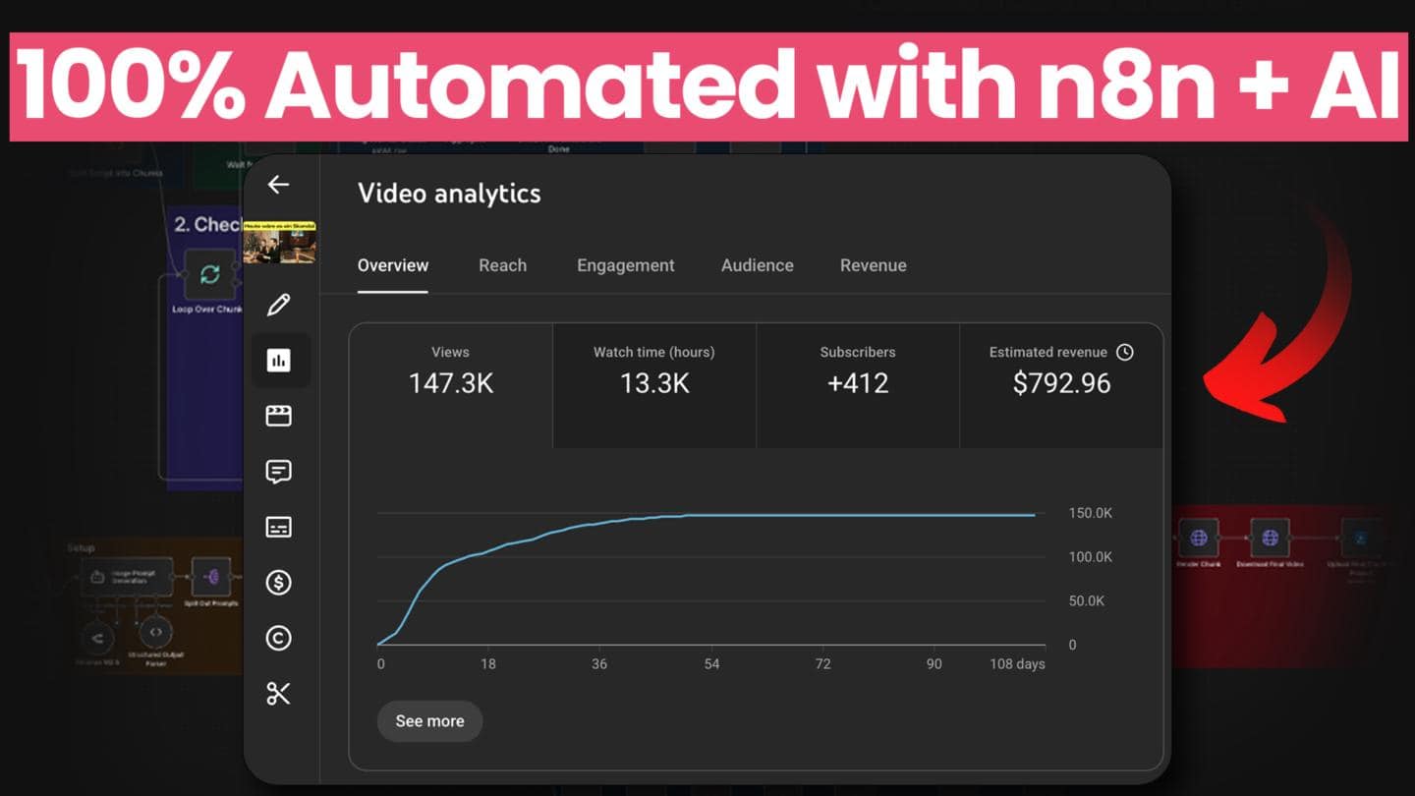Open video Details pencil icon
The width and height of the screenshot is (1415, 796).
click(278, 305)
